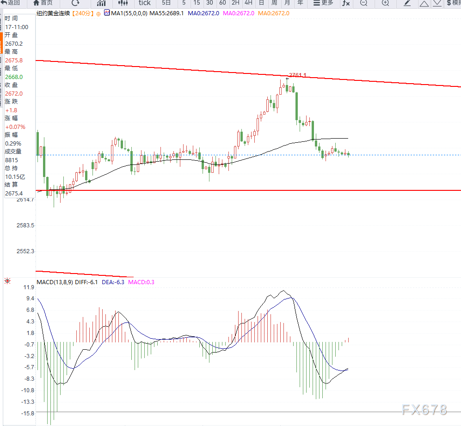Select the 15-minute period
461x426 pixels.
197,3
